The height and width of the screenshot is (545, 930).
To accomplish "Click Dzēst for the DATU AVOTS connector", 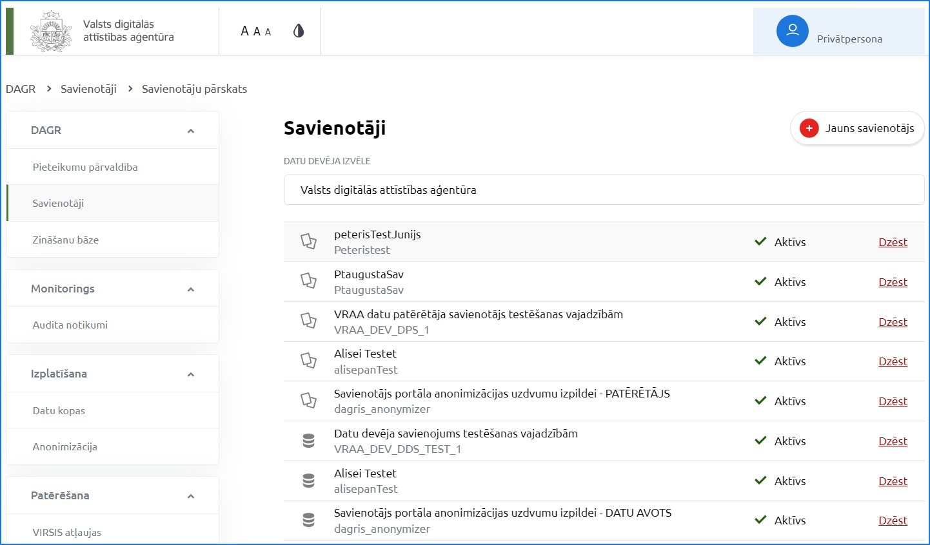I will point(893,521).
